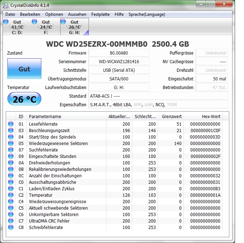Click the status orb for Beschleunigungszeit
The height and width of the screenshot is (243, 244).
pyautogui.click(x=11, y=130)
